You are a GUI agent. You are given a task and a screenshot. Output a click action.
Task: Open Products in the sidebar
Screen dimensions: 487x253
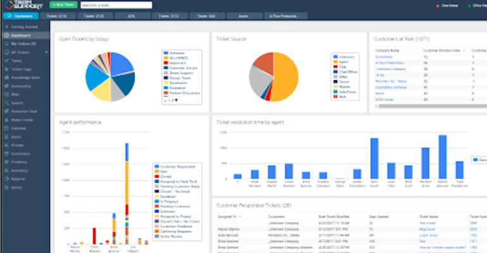(x=19, y=162)
